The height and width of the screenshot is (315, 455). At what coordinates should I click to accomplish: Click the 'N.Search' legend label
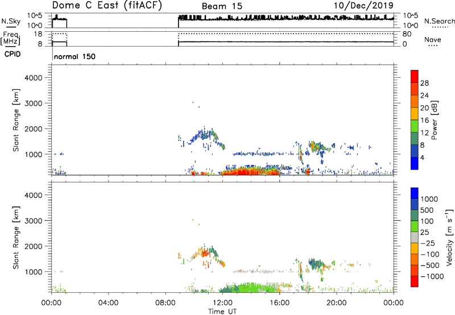click(x=439, y=21)
